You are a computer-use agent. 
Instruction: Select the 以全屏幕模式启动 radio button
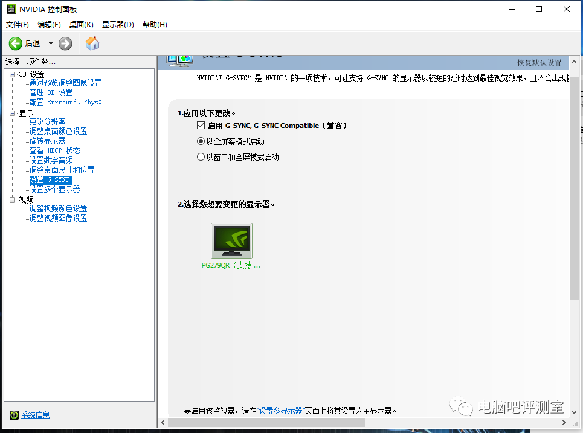click(200, 141)
